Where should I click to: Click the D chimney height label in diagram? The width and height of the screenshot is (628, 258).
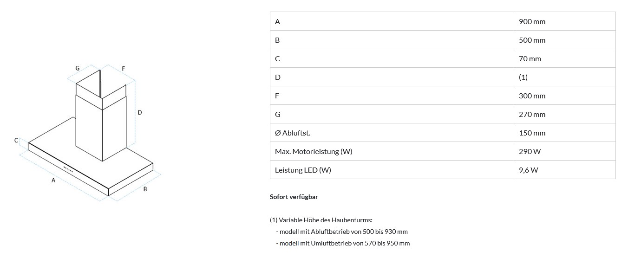(x=140, y=112)
